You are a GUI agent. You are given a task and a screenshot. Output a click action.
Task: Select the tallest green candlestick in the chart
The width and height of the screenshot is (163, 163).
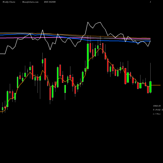pyautogui.click(x=88, y=56)
